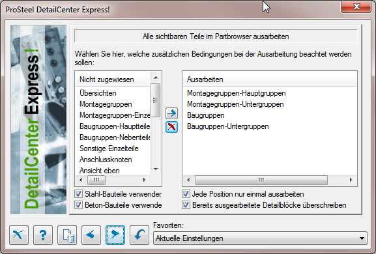Proceed with the right arrow next button
The height and width of the screenshot is (254, 376).
point(115,235)
